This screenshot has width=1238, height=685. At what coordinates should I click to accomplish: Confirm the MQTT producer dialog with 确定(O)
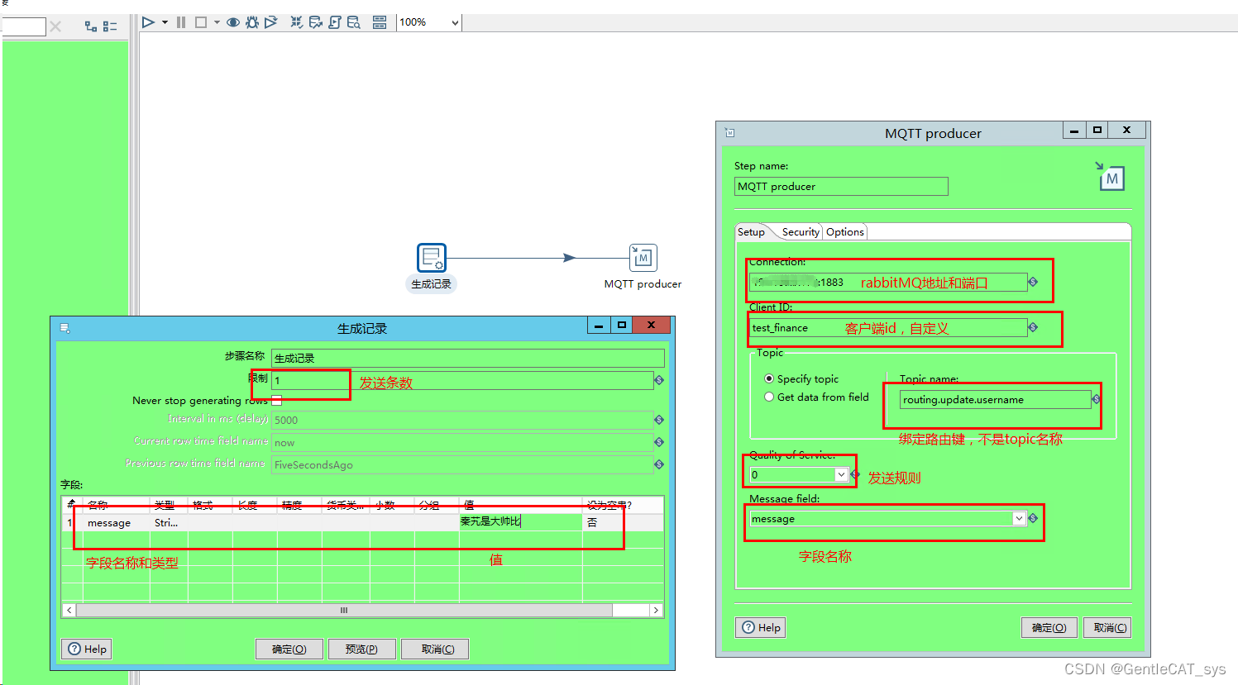pyautogui.click(x=1049, y=627)
